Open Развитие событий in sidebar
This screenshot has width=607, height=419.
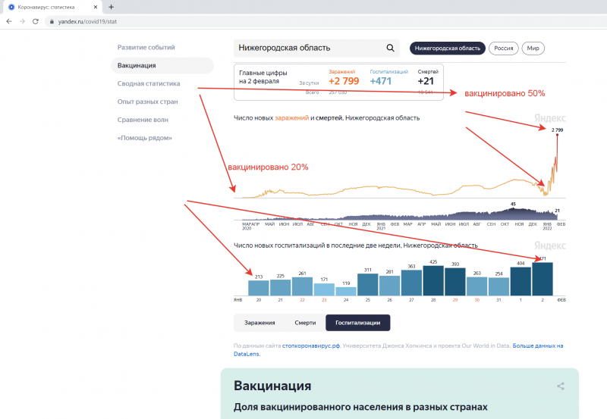pos(146,47)
